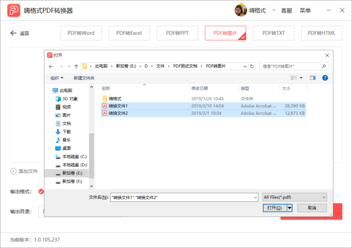Viewport: 352px width, 248px height.
Task: Select 桌面 in the sidebar
Action: click(66, 148)
